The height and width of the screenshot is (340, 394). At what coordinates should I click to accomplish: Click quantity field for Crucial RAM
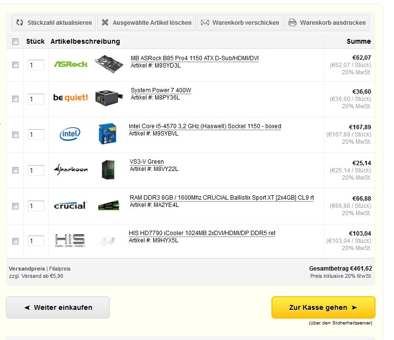[x=36, y=206]
